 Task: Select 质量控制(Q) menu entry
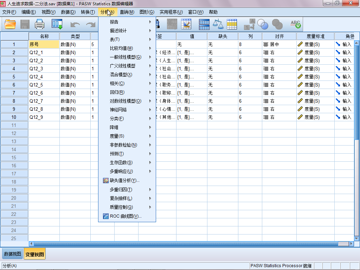pos(127,207)
